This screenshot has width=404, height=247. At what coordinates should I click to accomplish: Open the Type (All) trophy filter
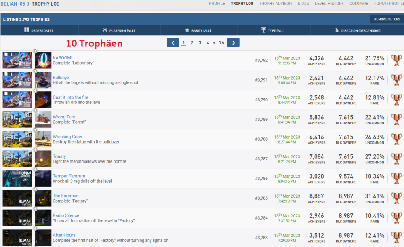pyautogui.click(x=273, y=30)
